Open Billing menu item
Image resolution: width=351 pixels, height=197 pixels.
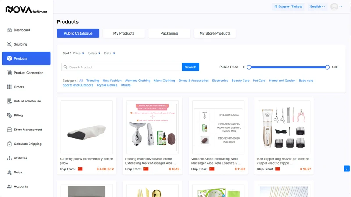[26, 115]
